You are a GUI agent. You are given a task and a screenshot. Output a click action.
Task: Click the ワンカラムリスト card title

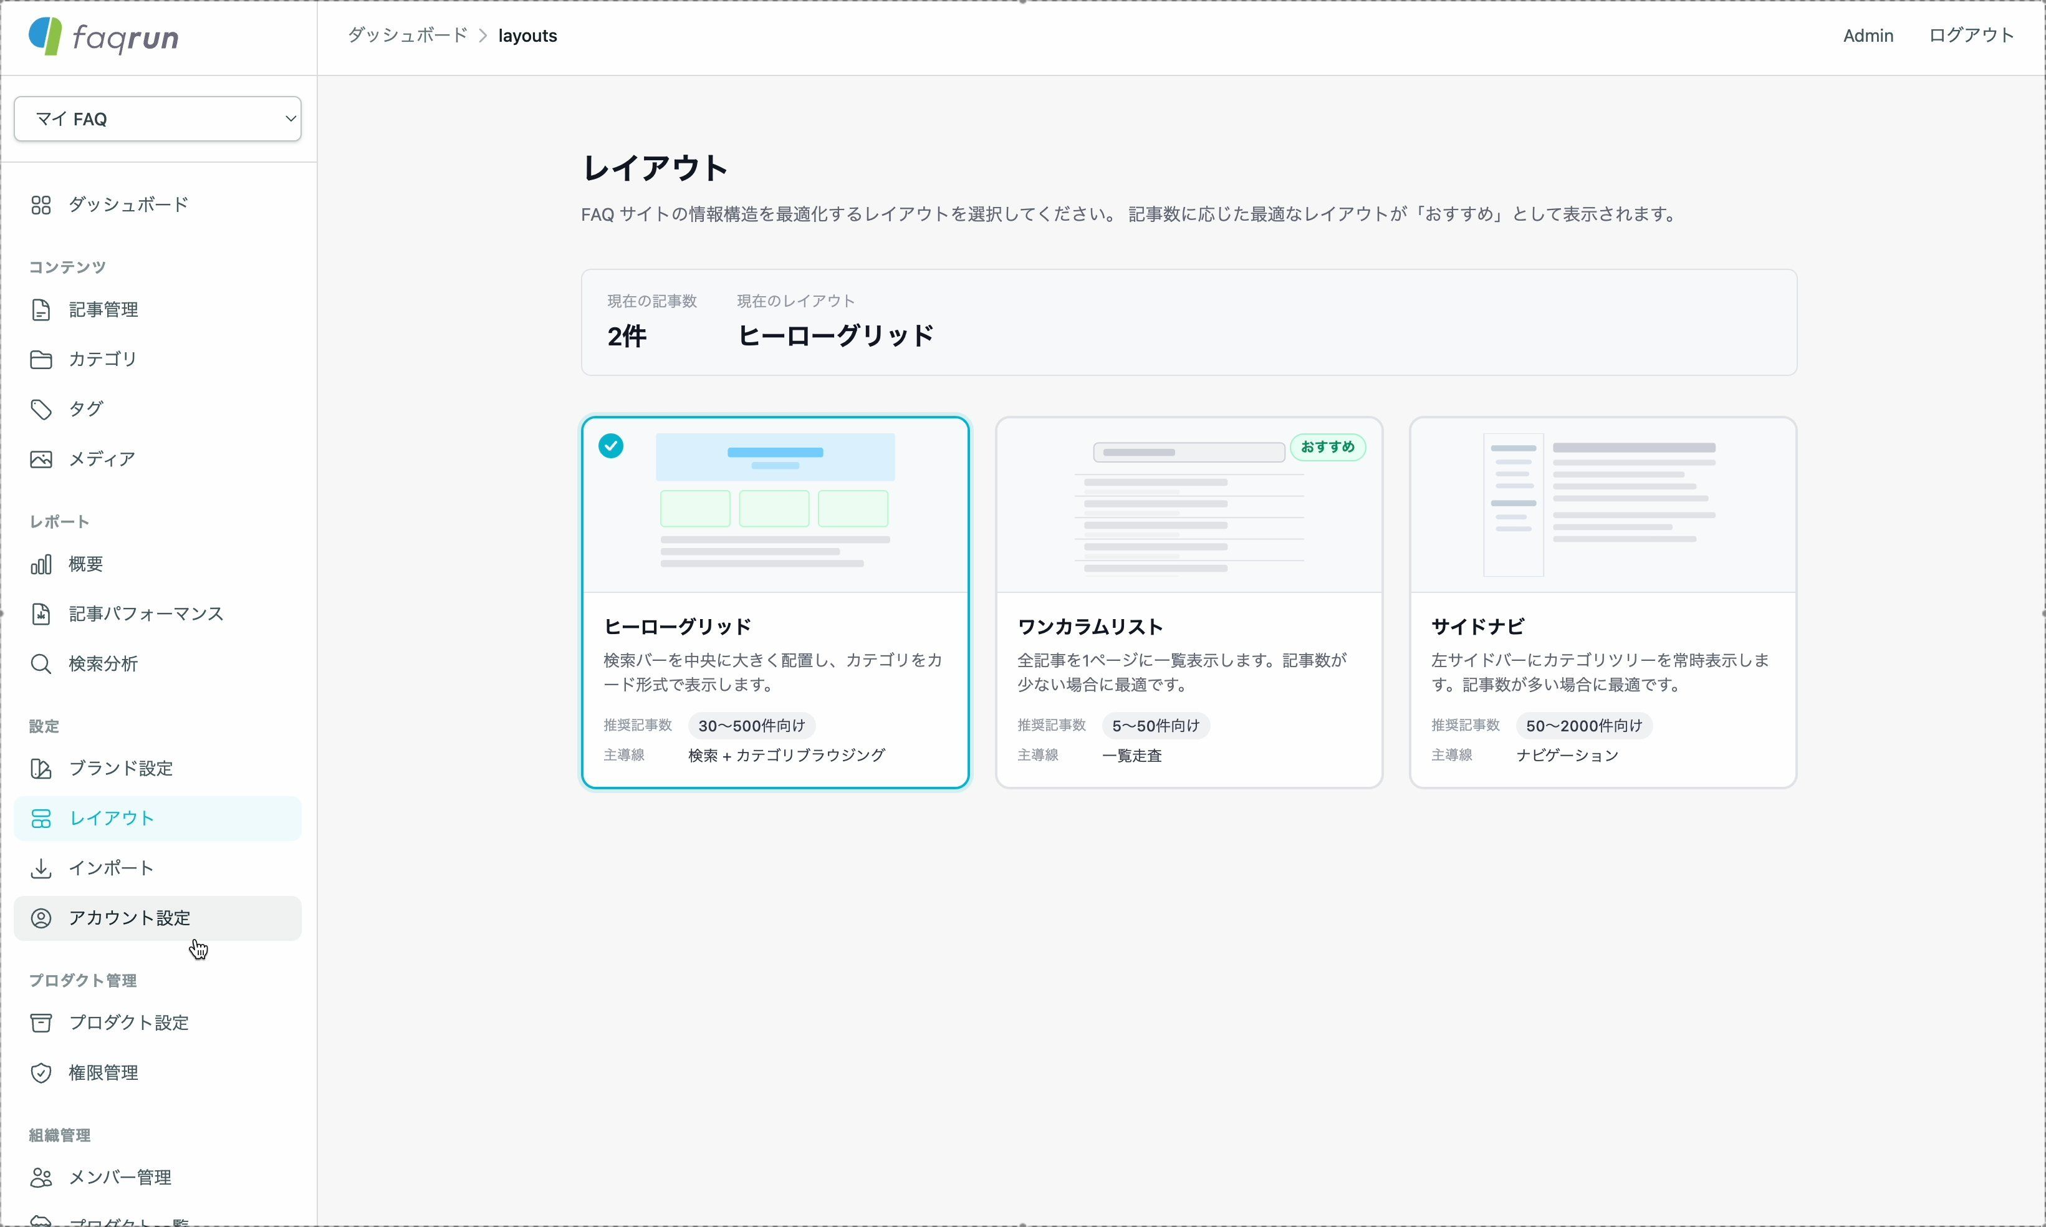1090,627
